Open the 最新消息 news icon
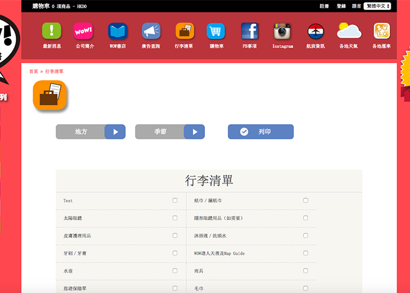This screenshot has width=410, height=293. point(52,31)
